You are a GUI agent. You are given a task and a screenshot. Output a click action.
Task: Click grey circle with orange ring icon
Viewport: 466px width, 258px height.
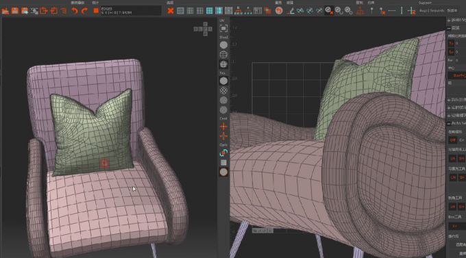click(223, 172)
